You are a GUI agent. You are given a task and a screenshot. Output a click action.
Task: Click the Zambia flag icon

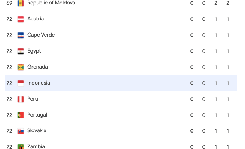click(x=21, y=146)
